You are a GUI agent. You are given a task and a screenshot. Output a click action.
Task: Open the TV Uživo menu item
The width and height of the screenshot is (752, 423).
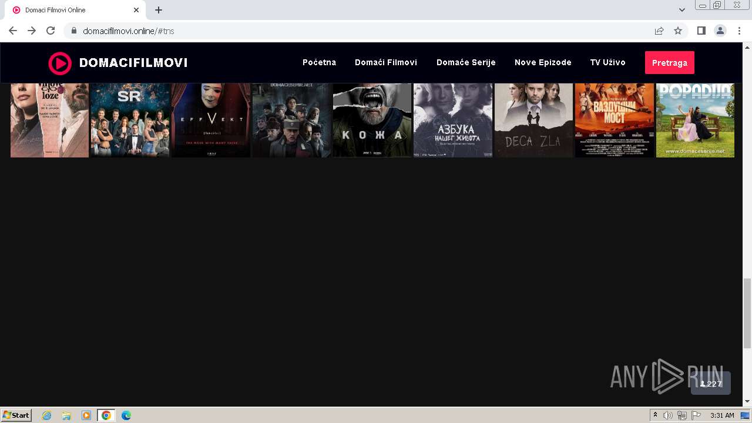(607, 62)
